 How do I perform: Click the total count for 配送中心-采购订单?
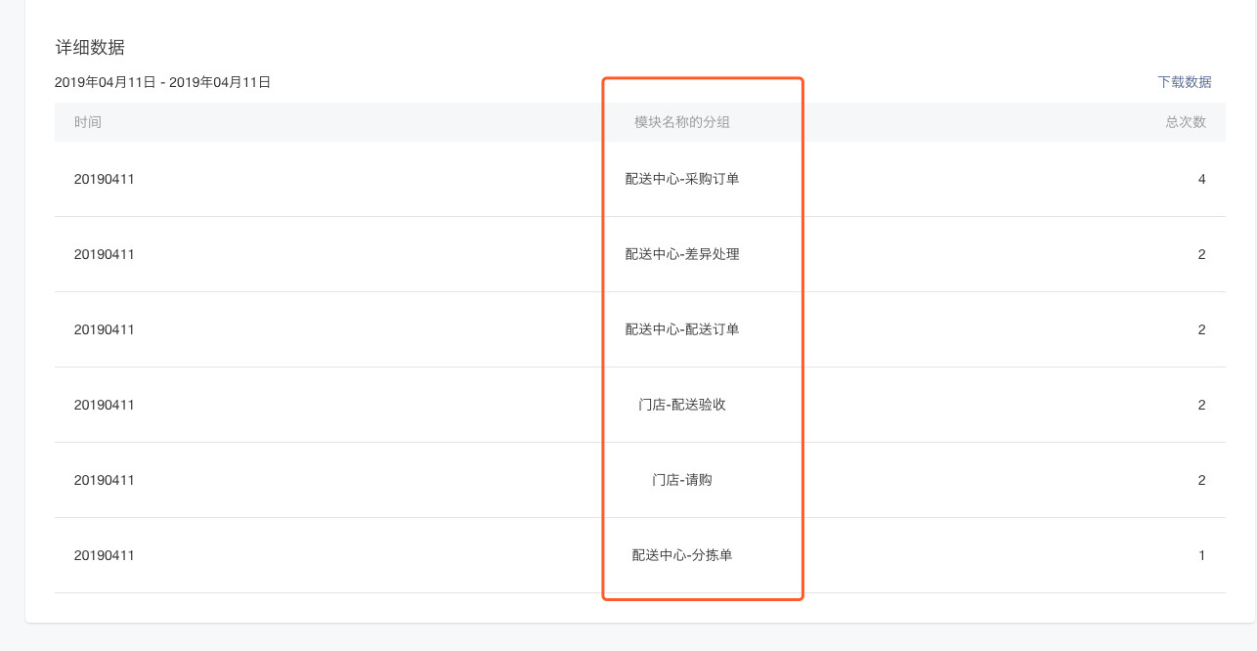pos(1201,179)
